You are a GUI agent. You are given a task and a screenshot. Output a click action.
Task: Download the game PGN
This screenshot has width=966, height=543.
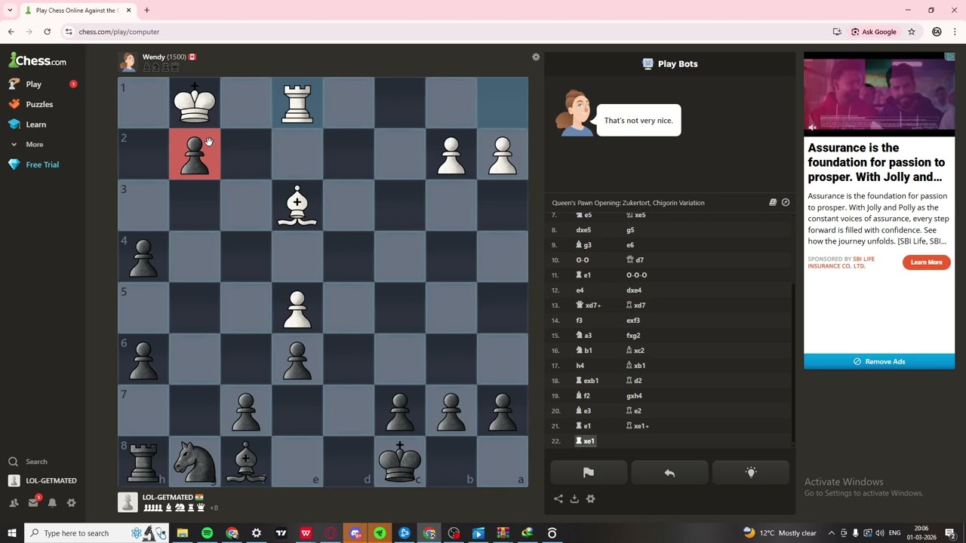click(x=574, y=499)
